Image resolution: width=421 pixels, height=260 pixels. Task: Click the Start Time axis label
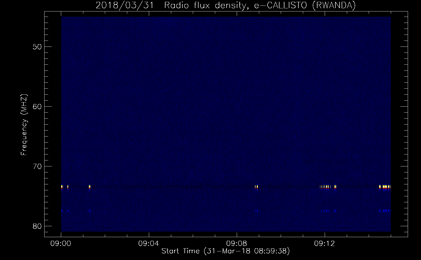coord(226,251)
